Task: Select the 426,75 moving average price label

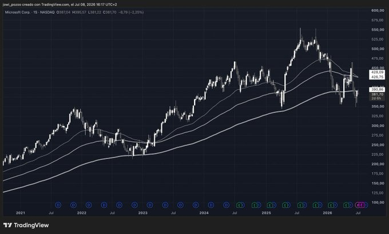Action: pyautogui.click(x=377, y=77)
